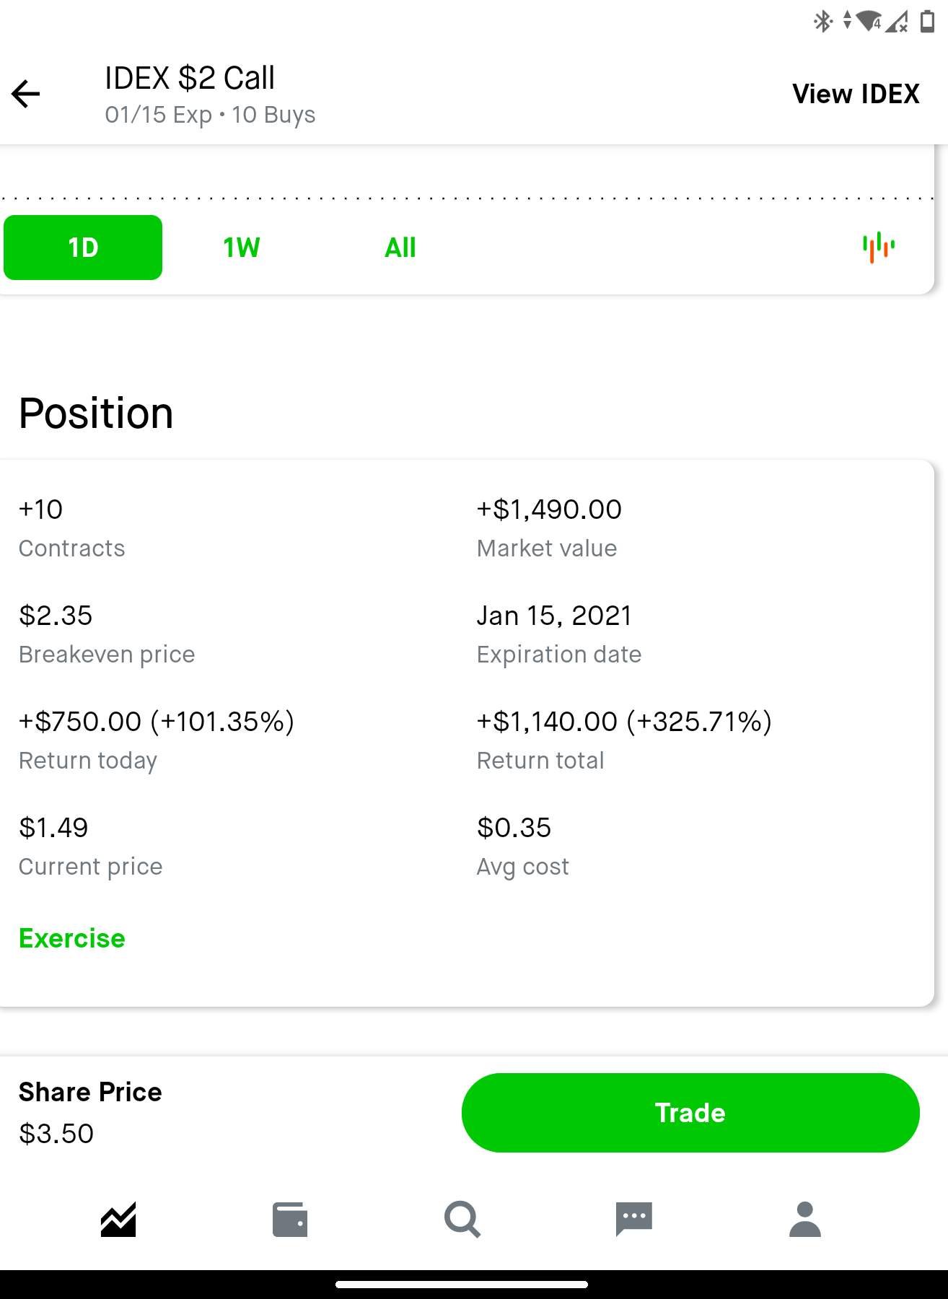Tap the Android home gesture bar
This screenshot has height=1299, width=948.
(x=462, y=1285)
